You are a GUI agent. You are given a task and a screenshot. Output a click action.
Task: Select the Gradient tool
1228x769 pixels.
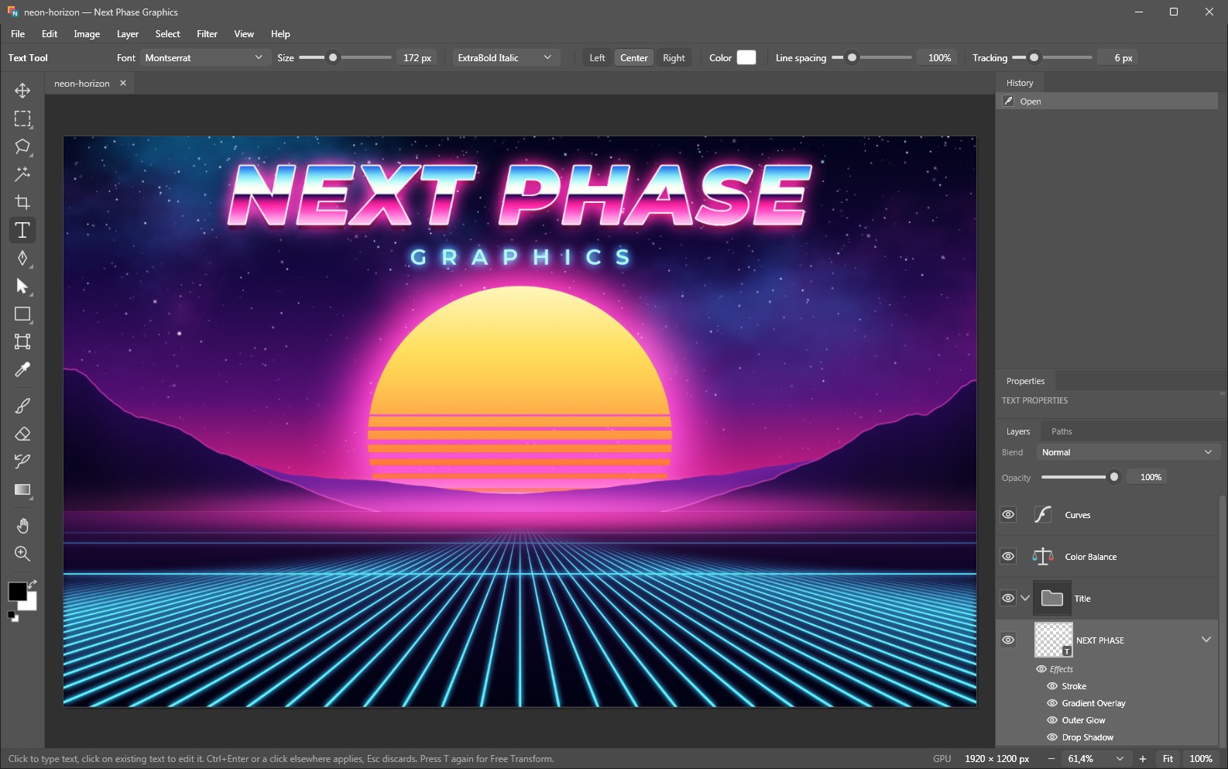tap(22, 489)
